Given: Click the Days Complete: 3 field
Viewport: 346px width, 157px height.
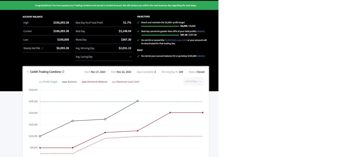Looking at the screenshot, I should click(146, 72).
